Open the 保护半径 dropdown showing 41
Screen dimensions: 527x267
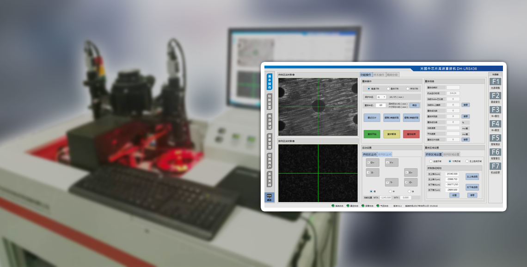pos(381,97)
